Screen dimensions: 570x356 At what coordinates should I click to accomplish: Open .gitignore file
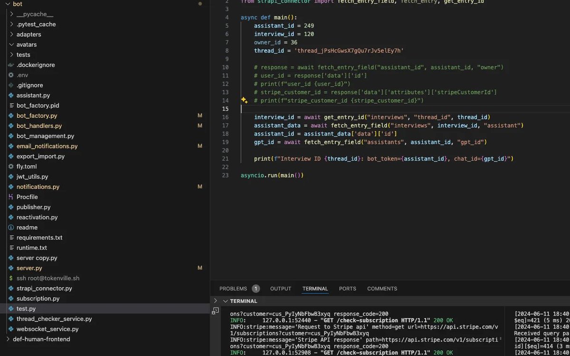tap(29, 85)
